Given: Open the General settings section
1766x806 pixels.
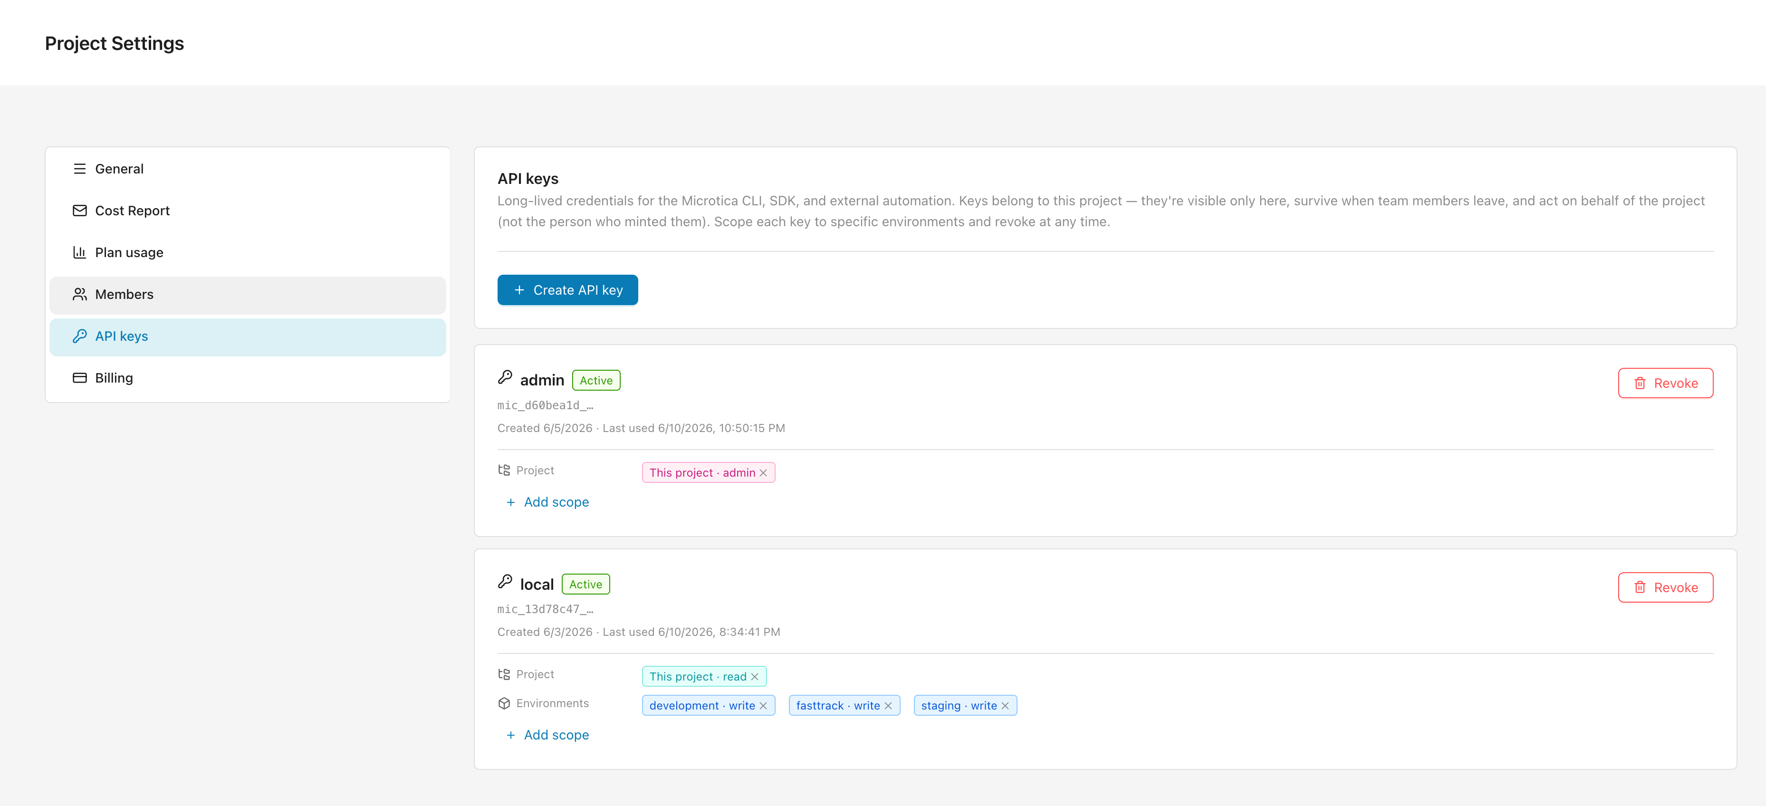Looking at the screenshot, I should pos(248,169).
